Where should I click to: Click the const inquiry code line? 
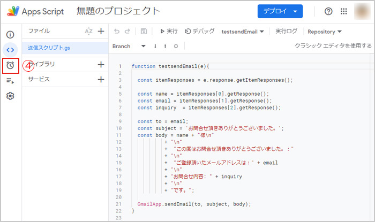coord(209,108)
